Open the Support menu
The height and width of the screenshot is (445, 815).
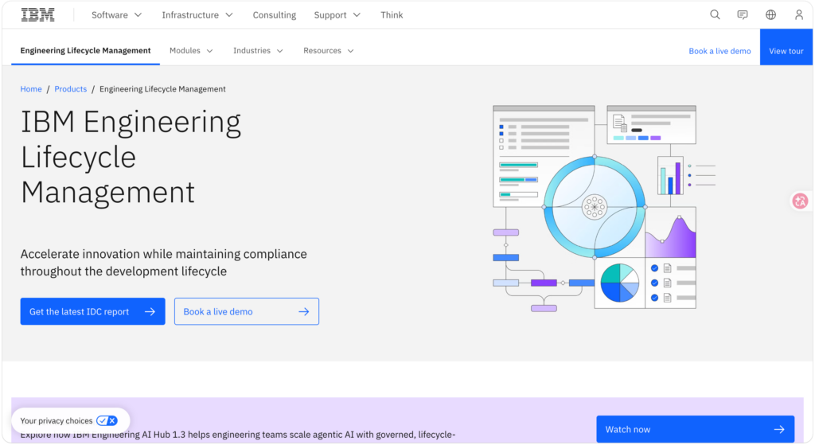(x=337, y=15)
